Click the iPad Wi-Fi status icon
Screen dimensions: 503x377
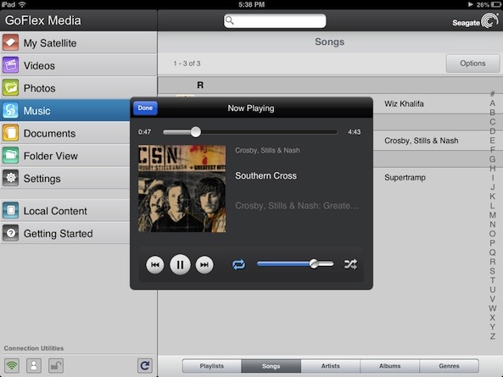(22, 4)
